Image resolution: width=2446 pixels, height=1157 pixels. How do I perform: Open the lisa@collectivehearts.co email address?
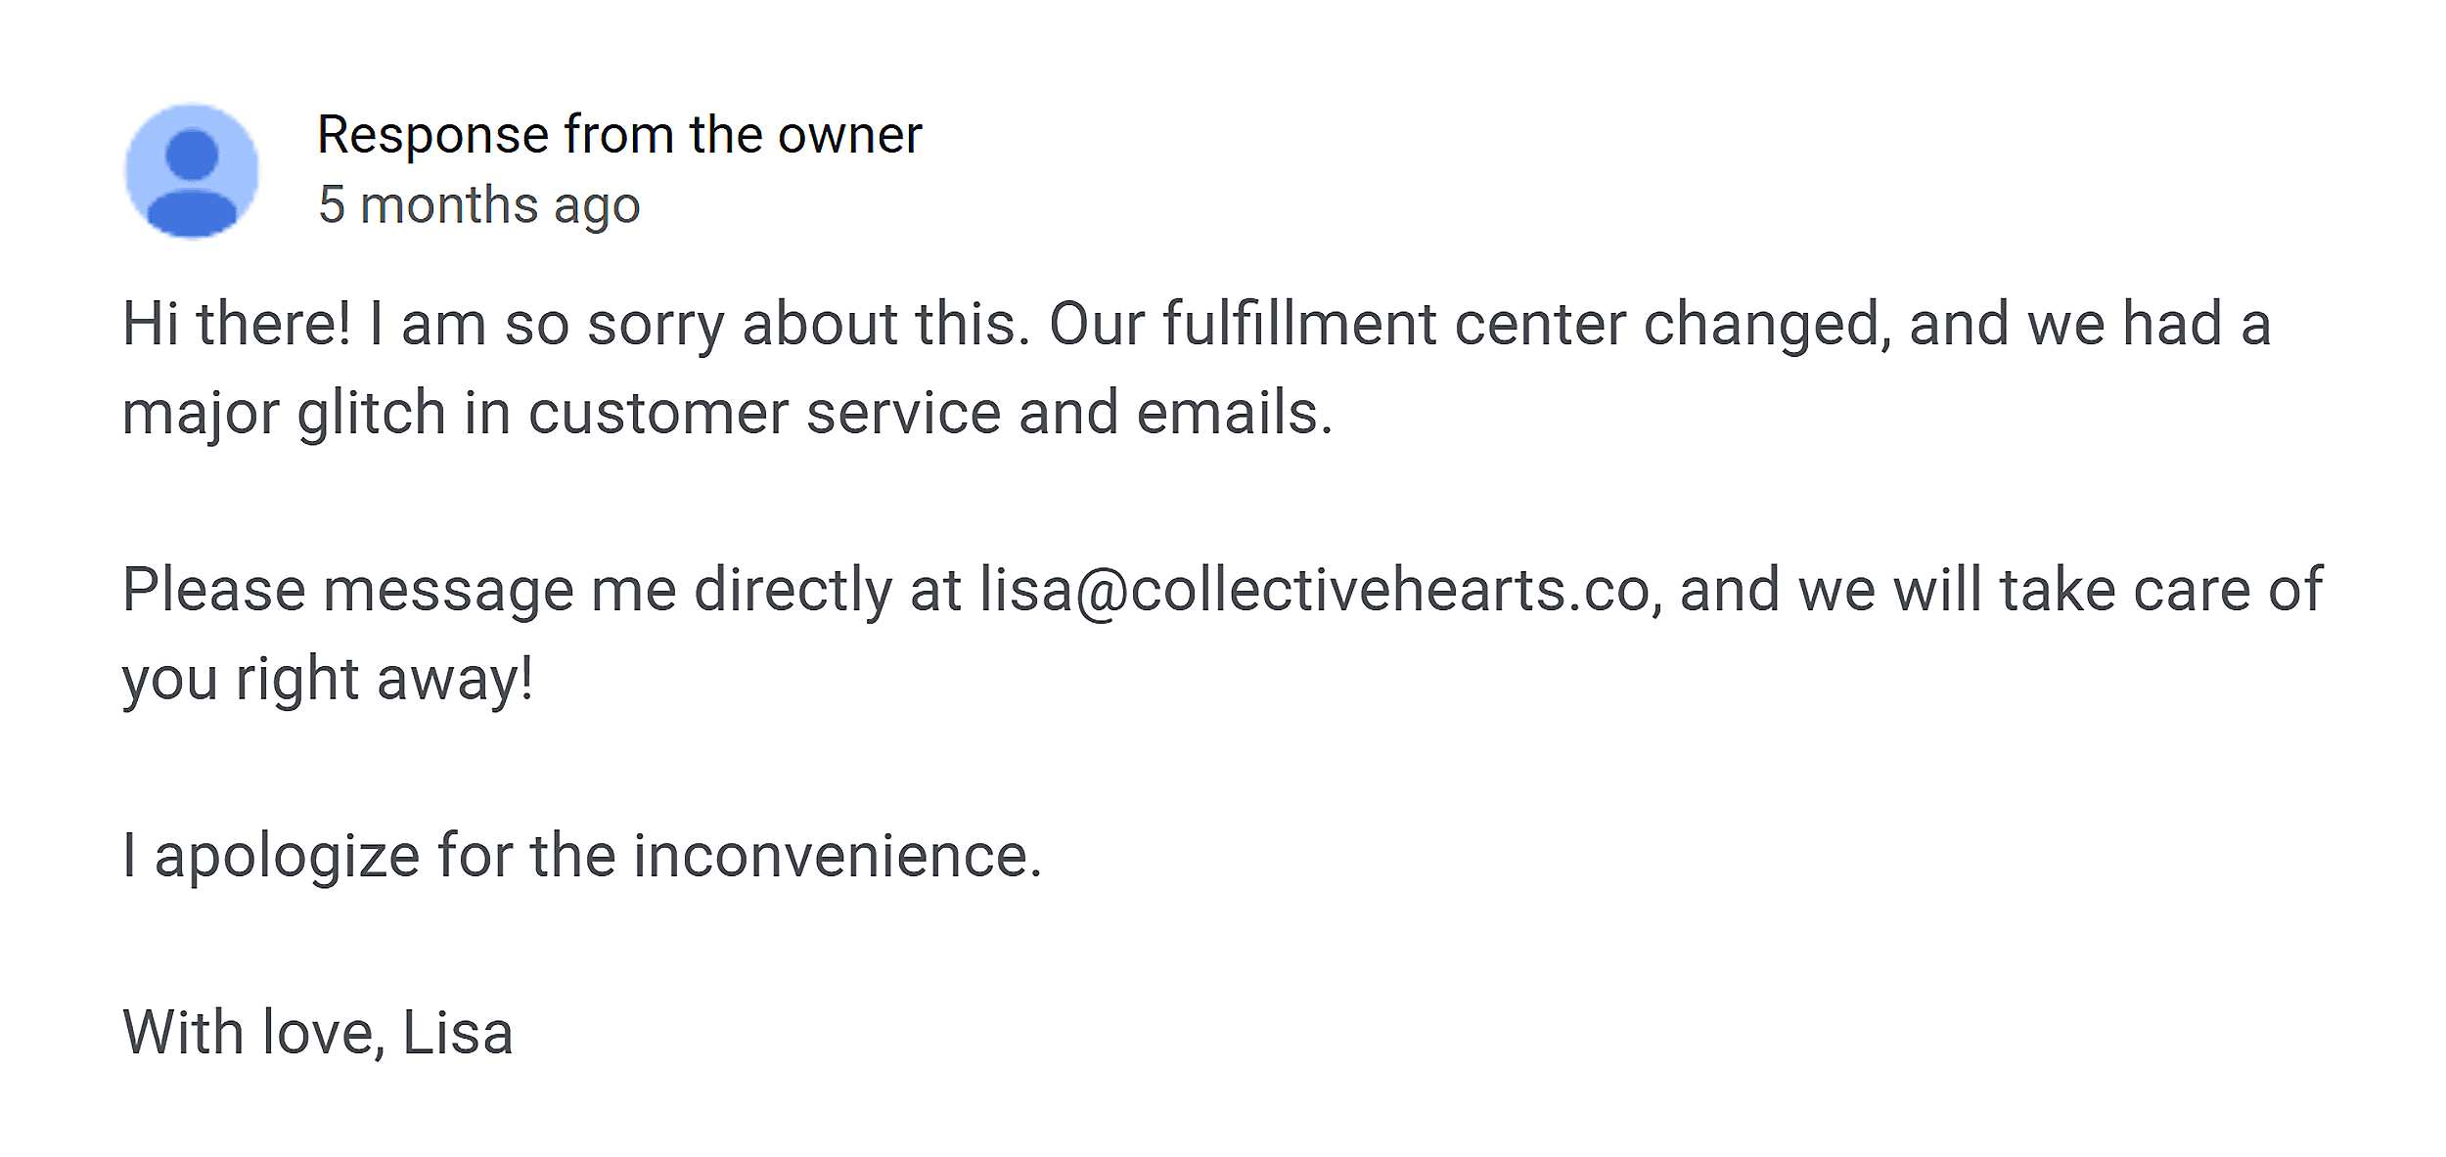point(1315,591)
